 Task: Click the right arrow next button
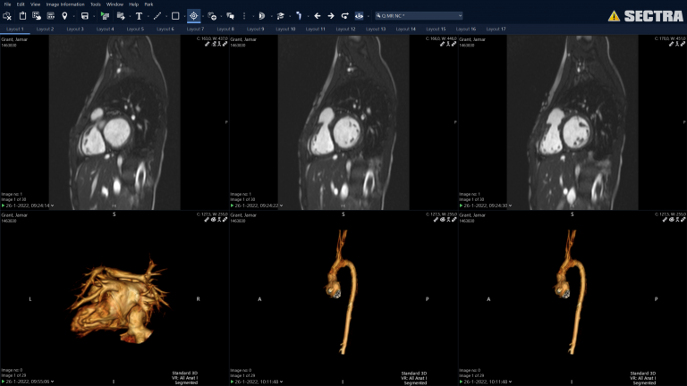point(330,16)
